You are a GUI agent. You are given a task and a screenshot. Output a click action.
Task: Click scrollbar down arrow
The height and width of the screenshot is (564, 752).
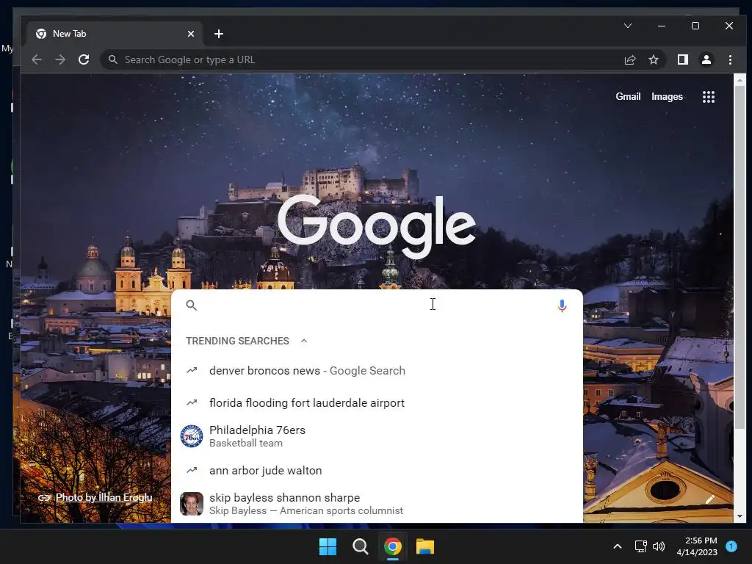(740, 516)
